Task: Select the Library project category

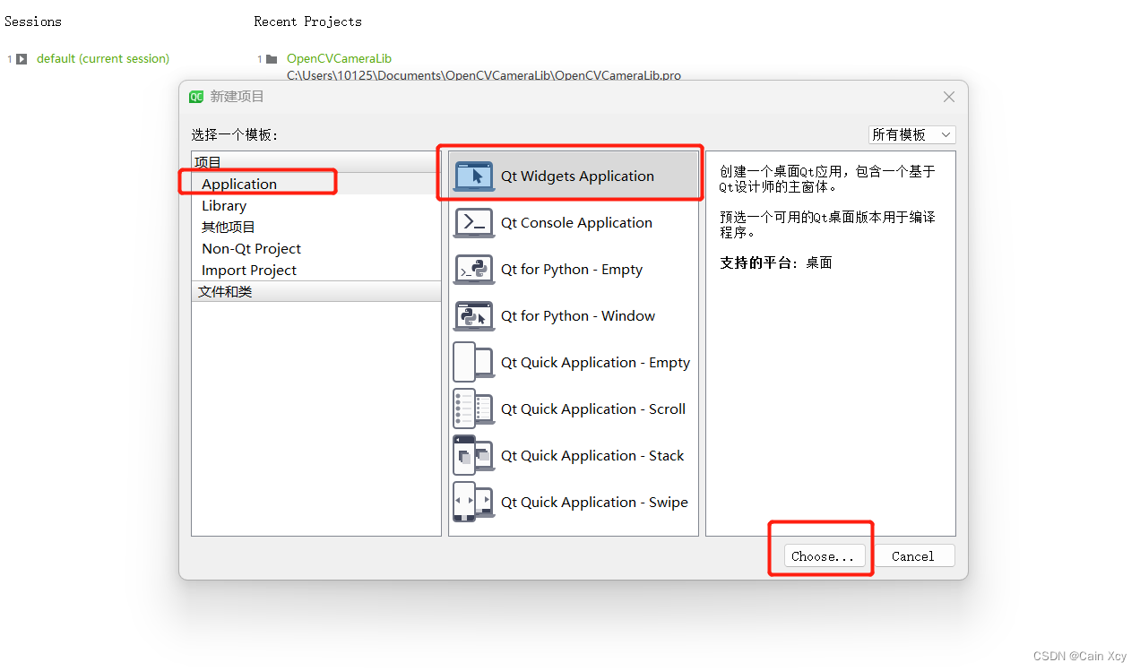Action: [316, 205]
